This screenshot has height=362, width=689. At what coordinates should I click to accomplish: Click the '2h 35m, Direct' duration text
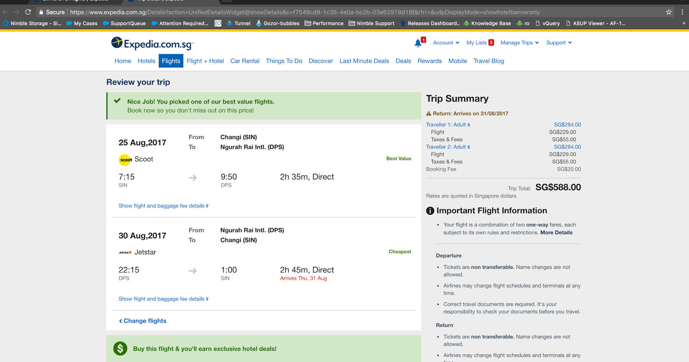[307, 177]
